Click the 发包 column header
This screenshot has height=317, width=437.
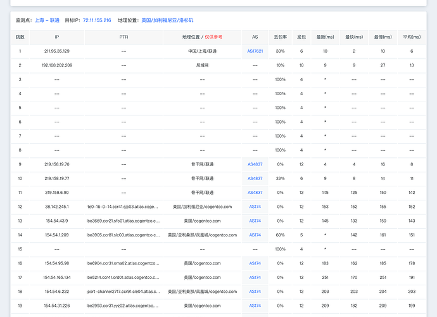[x=301, y=37]
